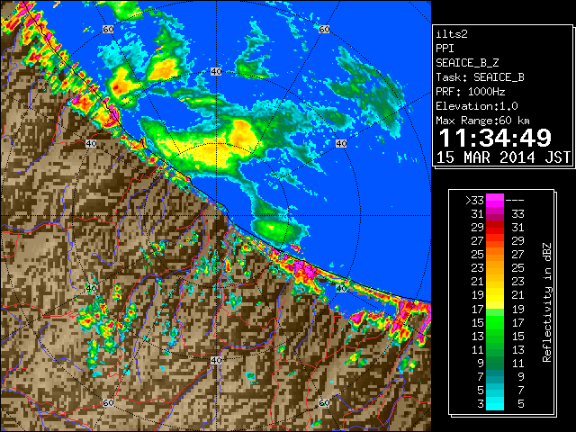576x432 pixels.
Task: Click the dark green 9–11 dBZ swatch
Action: [495, 363]
